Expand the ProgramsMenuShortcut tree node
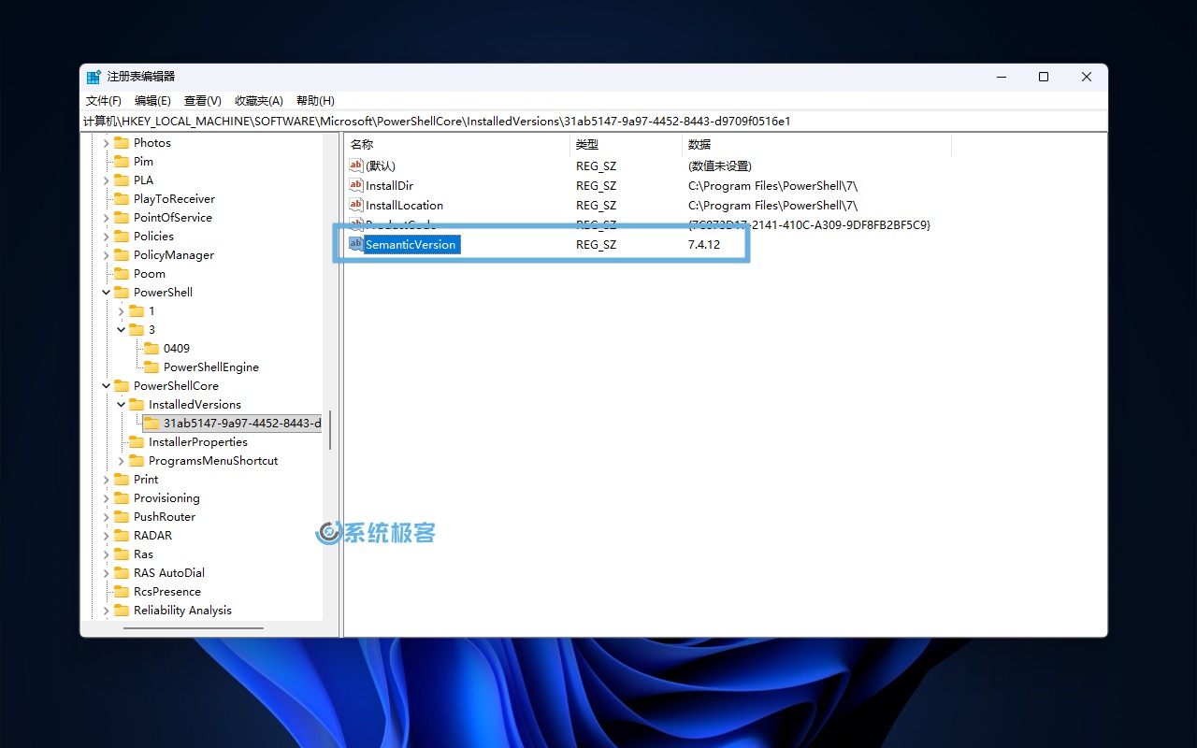Screen dimensions: 1197x748 click(122, 461)
